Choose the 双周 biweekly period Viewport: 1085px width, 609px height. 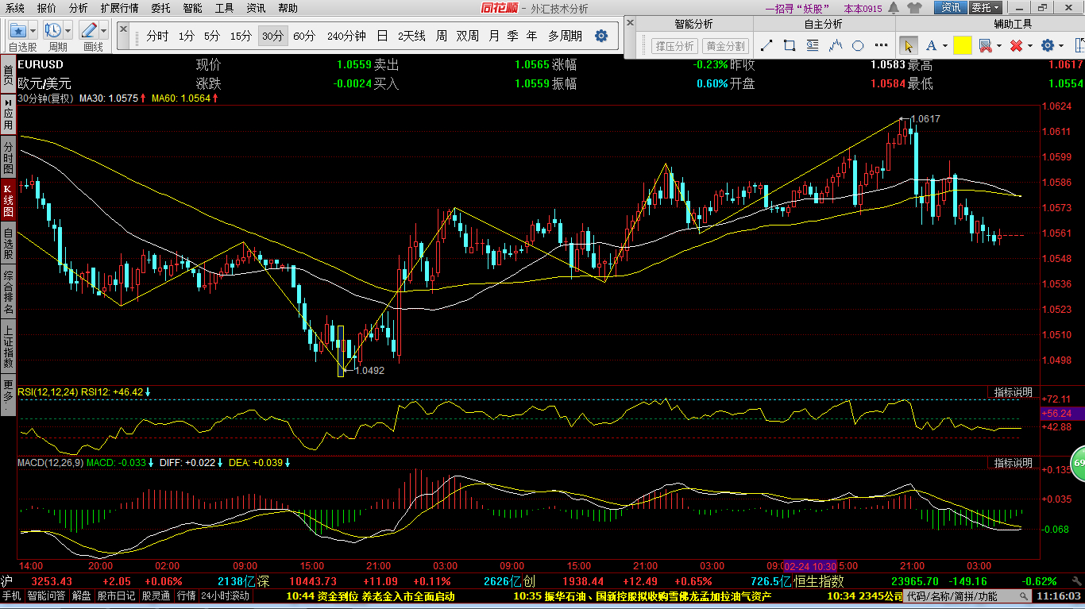[x=468, y=36]
